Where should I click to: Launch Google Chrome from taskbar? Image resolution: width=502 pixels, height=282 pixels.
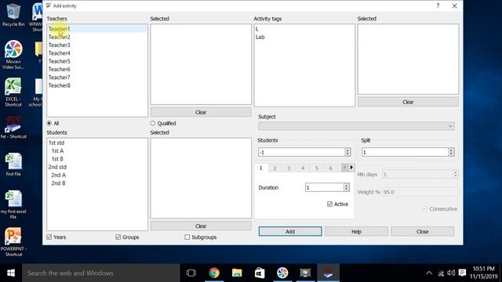214,273
